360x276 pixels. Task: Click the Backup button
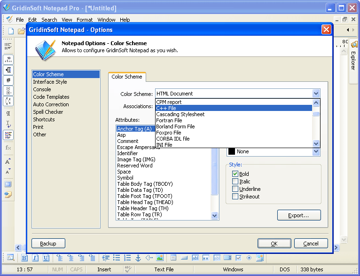point(48,244)
